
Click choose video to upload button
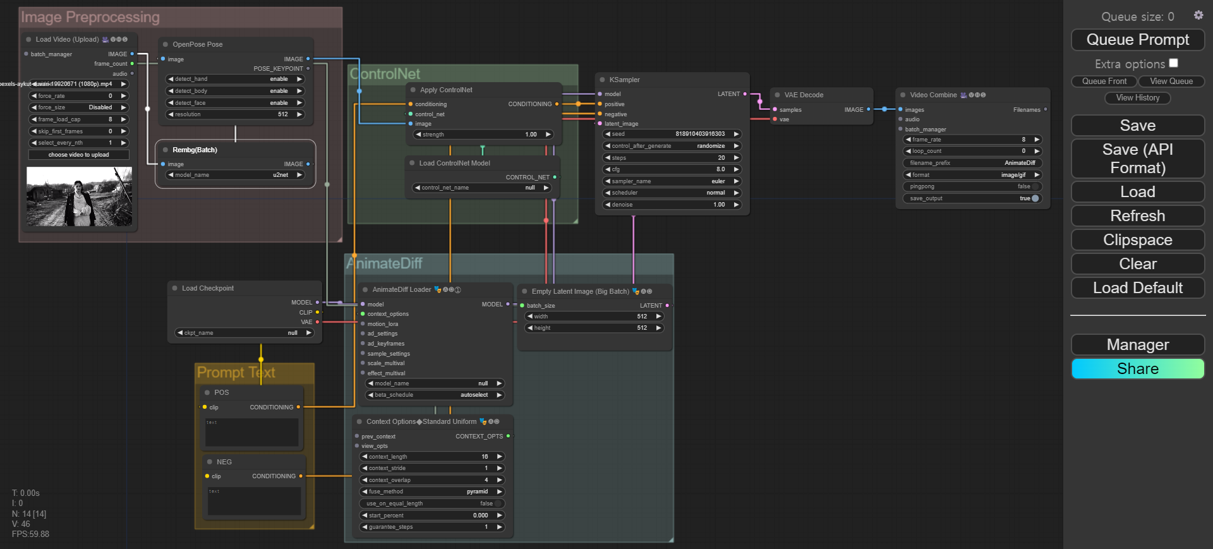[x=79, y=155]
